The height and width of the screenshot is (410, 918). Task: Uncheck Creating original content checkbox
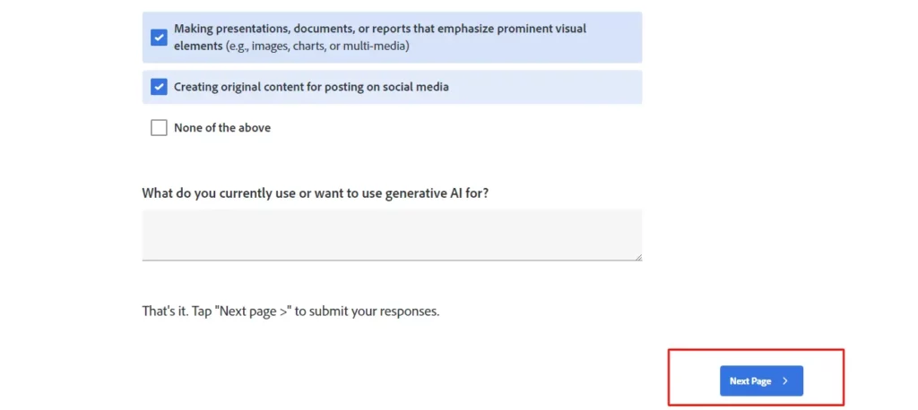coord(159,87)
